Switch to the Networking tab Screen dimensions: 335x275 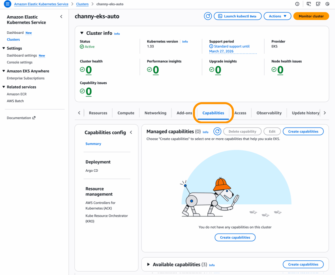155,113
